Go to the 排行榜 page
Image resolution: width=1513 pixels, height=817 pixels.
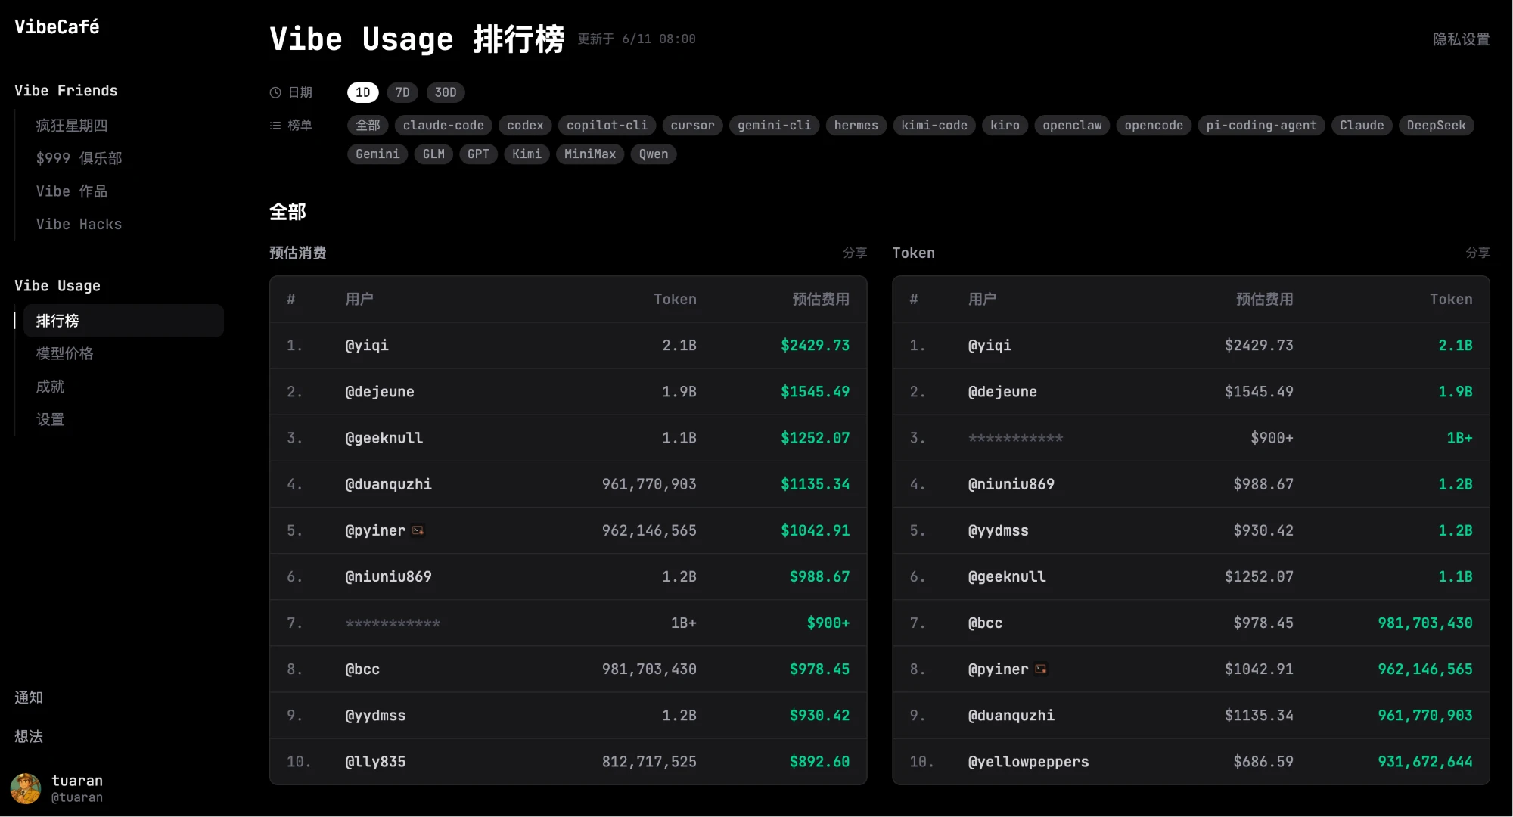point(123,321)
